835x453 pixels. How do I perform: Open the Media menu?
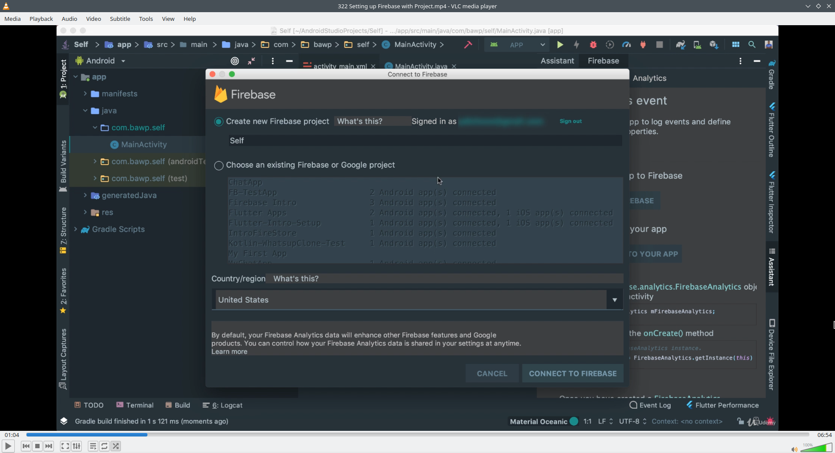tap(13, 19)
